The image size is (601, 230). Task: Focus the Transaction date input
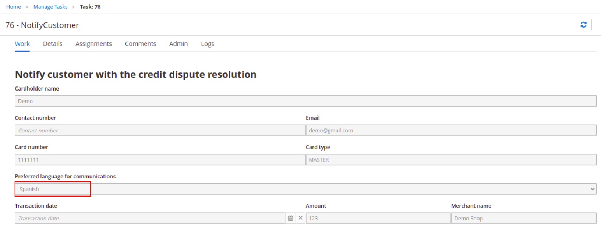150,219
